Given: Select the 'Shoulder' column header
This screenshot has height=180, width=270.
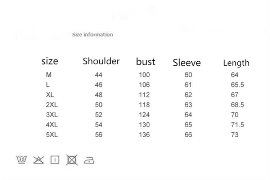Looking at the screenshot, I should (x=101, y=61).
